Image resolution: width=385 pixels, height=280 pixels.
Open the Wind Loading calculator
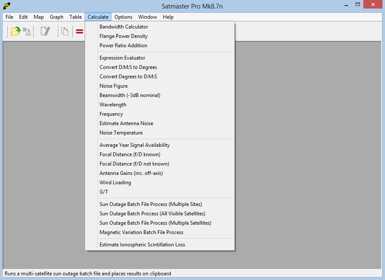coord(160,182)
